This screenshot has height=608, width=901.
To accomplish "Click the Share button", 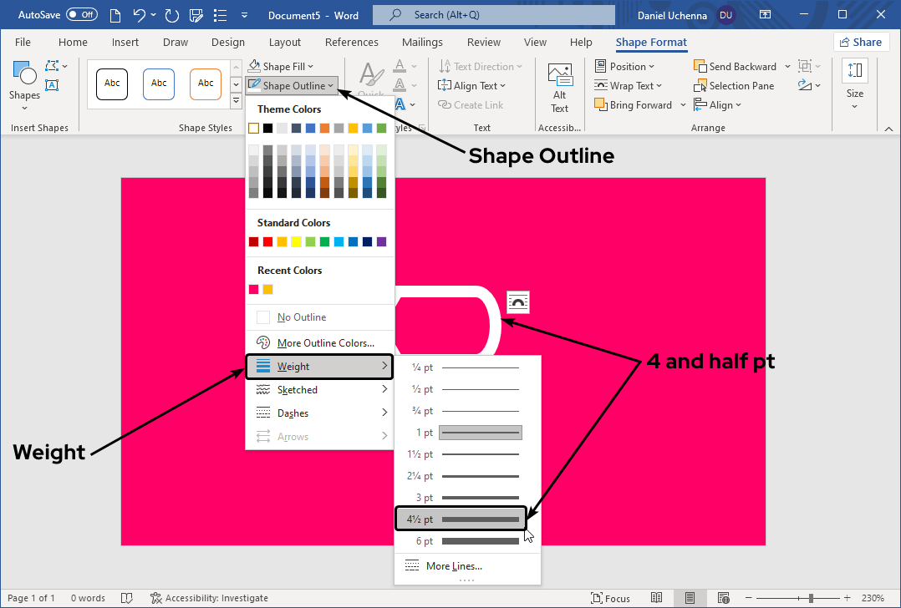I will click(861, 43).
